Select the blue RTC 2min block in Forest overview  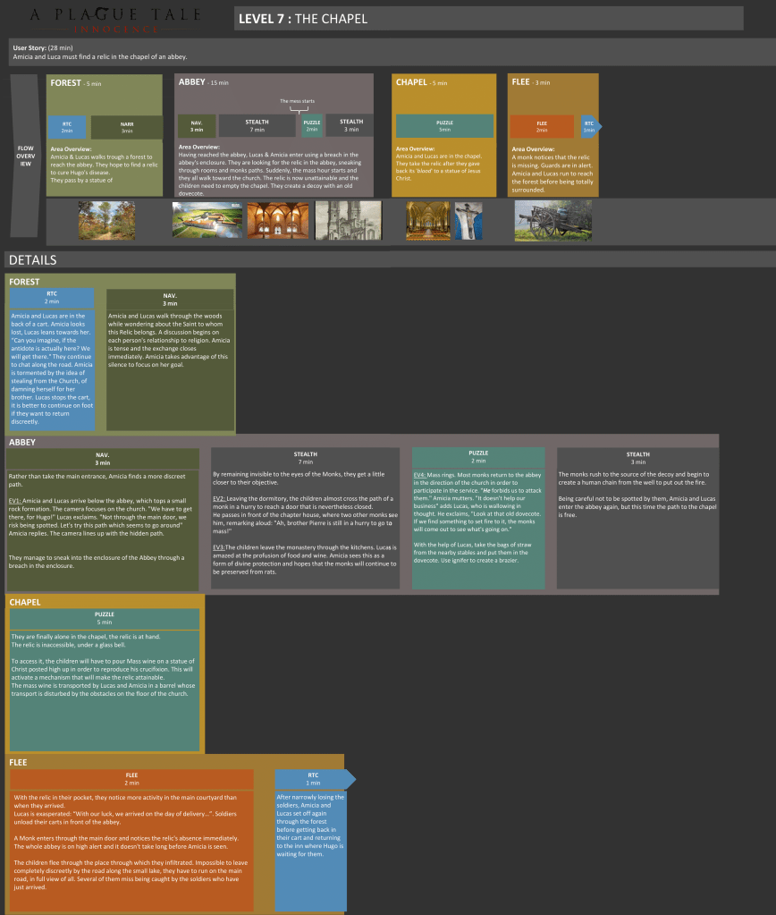(67, 127)
